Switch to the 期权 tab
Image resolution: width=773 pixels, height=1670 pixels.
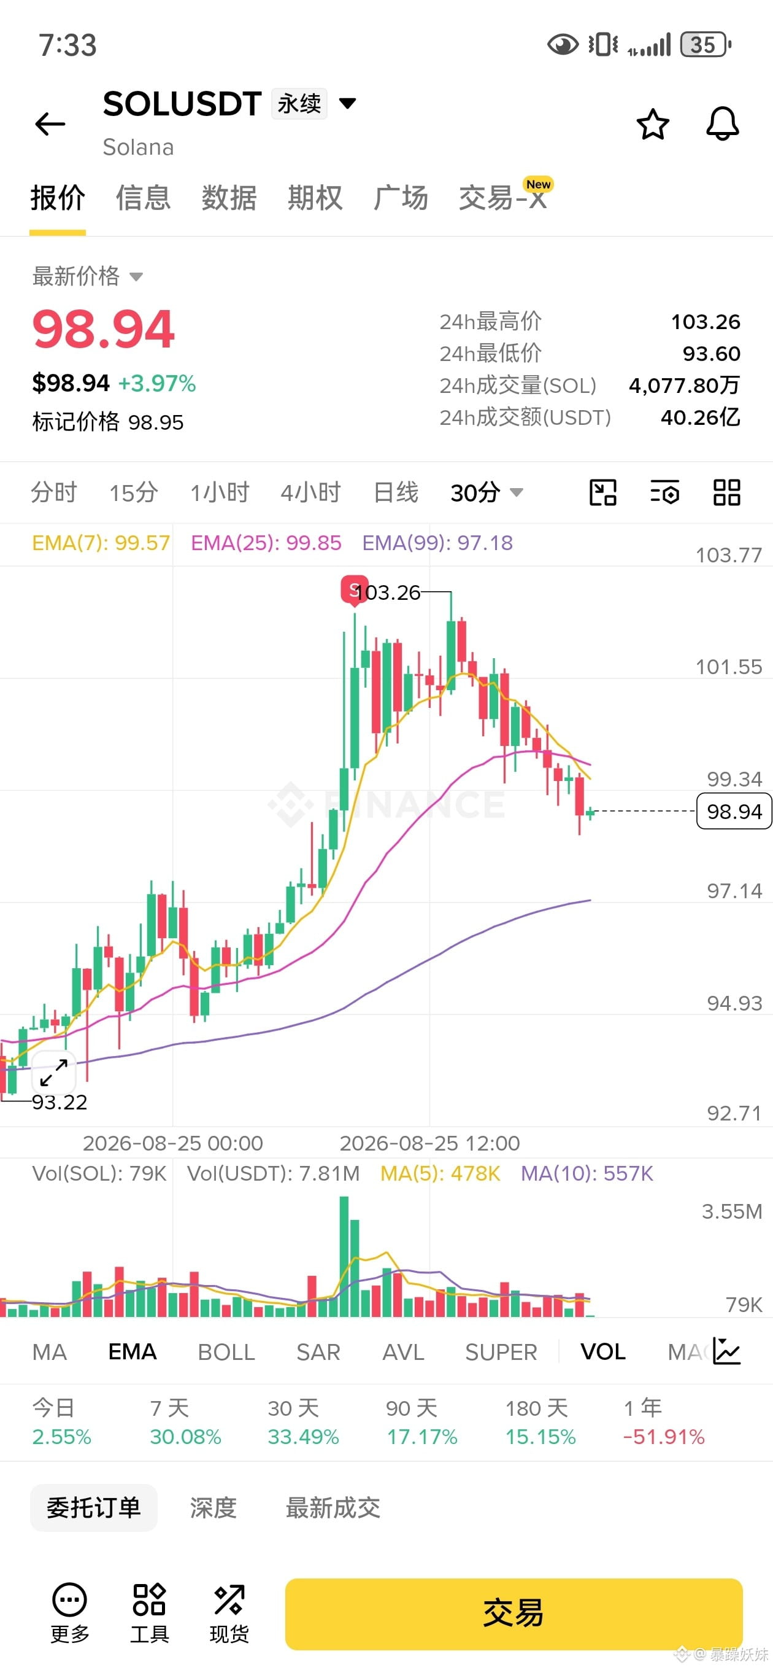(315, 198)
